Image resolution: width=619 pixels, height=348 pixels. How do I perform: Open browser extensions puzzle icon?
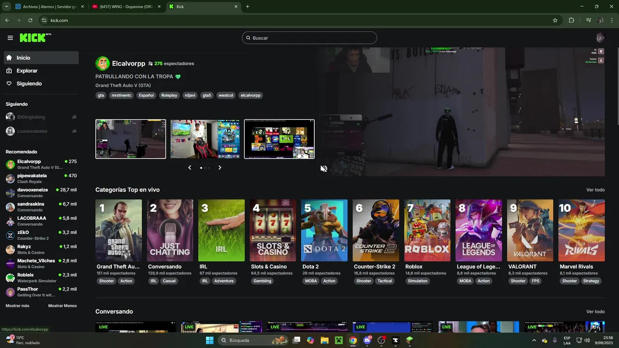571,20
